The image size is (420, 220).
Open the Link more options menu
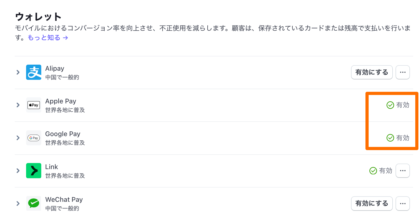pyautogui.click(x=403, y=171)
